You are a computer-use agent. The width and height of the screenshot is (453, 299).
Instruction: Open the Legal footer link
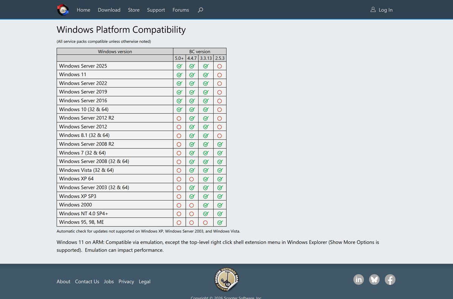(x=145, y=281)
